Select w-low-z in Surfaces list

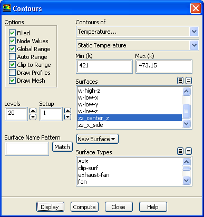(130, 111)
